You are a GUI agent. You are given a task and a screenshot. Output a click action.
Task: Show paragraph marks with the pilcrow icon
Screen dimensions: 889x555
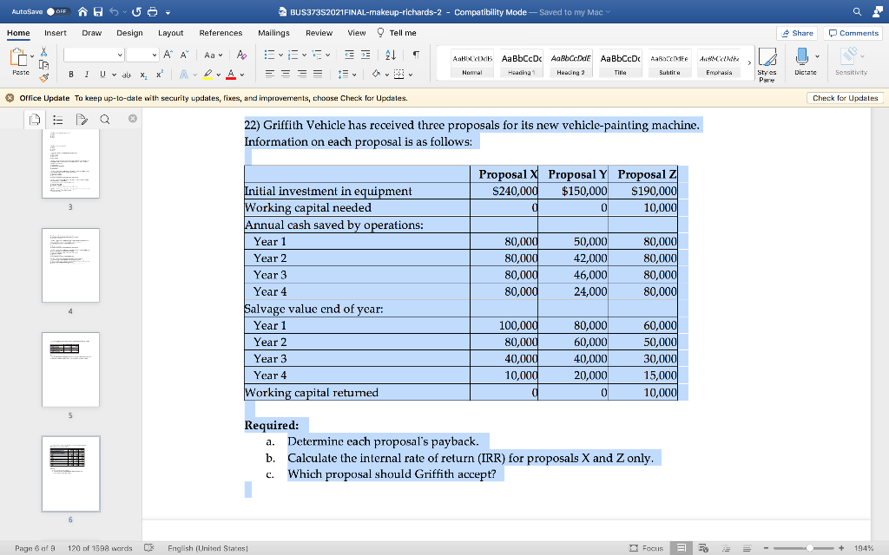tap(418, 55)
